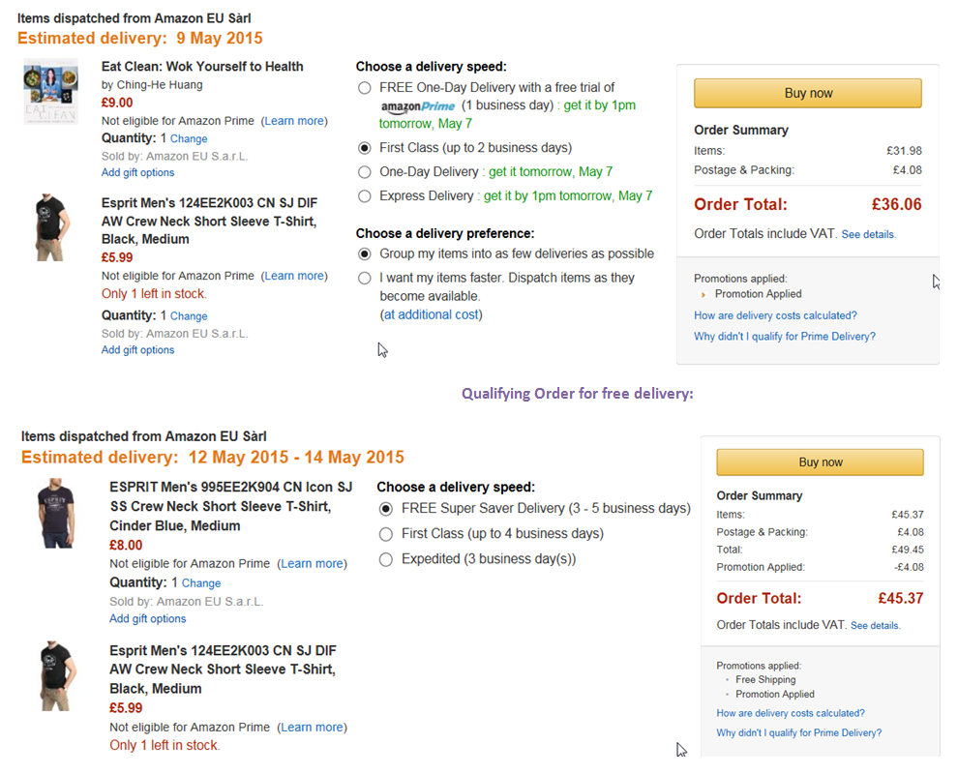This screenshot has width=958, height=774.
Task: Click the Amazon Prime logo in delivery options
Action: [x=417, y=106]
